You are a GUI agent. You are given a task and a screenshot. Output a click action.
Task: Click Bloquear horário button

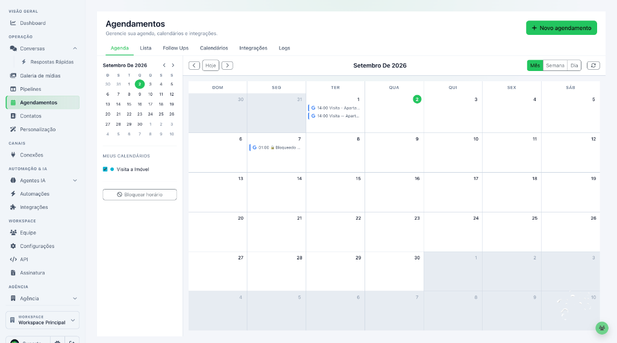click(140, 194)
